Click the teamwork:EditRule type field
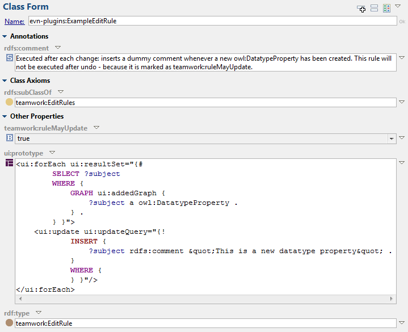Image resolution: width=408 pixels, height=332 pixels. coord(205,323)
